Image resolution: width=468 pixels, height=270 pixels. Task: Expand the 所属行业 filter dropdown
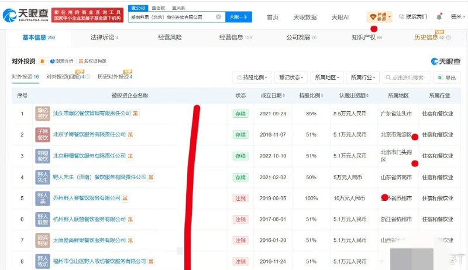click(363, 78)
